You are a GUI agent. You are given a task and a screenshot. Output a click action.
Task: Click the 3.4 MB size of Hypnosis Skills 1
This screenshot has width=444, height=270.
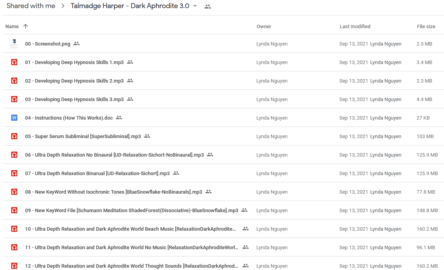[424, 62]
